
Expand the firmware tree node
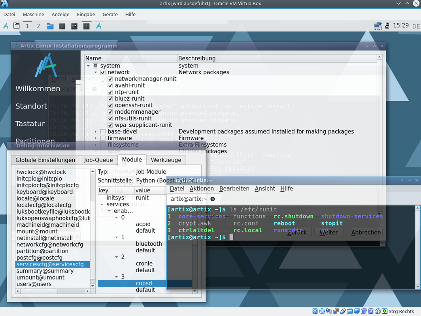coord(96,138)
